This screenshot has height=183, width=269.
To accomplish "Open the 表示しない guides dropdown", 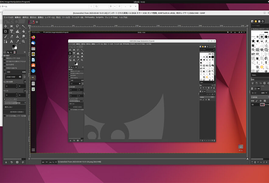I will pyautogui.click(x=15, y=107).
